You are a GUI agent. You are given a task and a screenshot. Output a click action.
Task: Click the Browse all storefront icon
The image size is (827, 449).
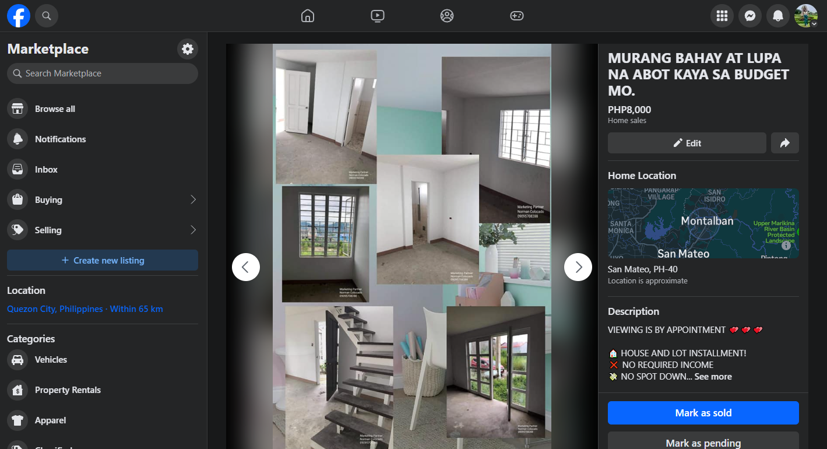(x=17, y=109)
